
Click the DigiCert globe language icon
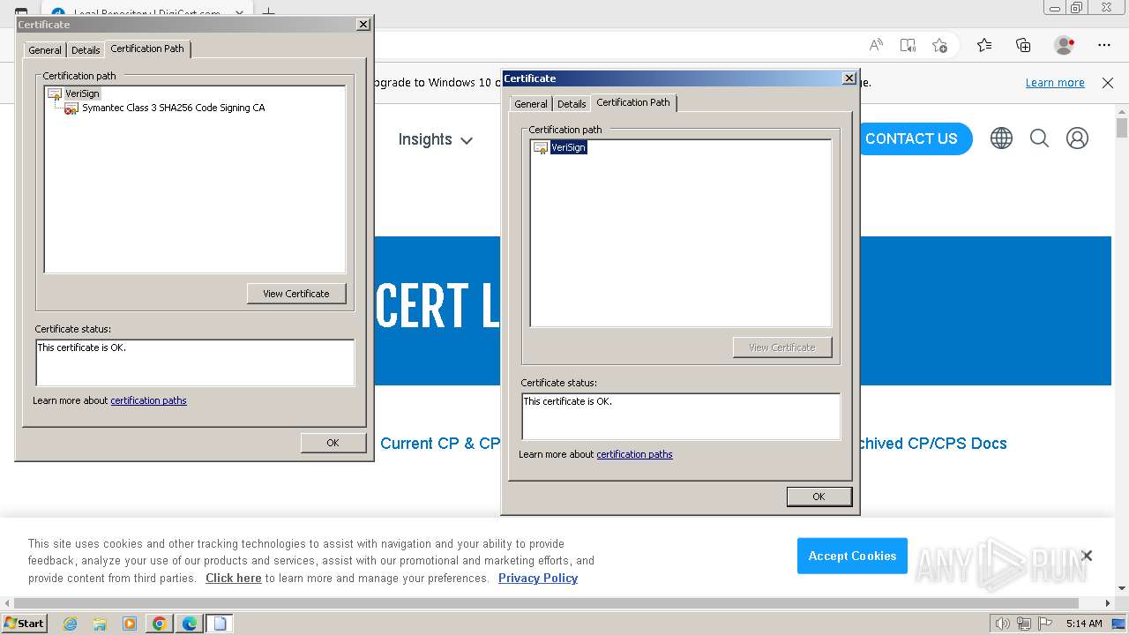1001,138
